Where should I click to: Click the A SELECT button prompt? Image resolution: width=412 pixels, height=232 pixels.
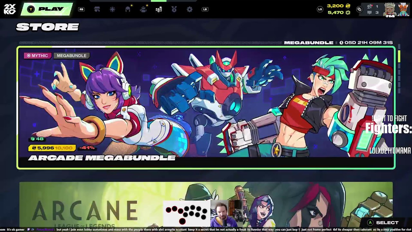(383, 223)
